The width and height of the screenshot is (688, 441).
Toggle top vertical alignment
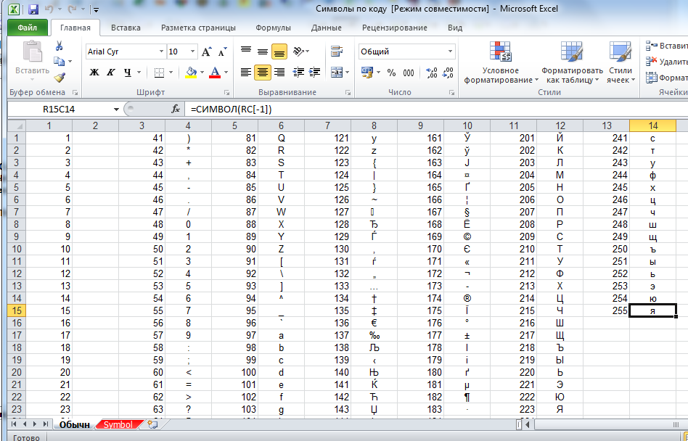(x=246, y=51)
